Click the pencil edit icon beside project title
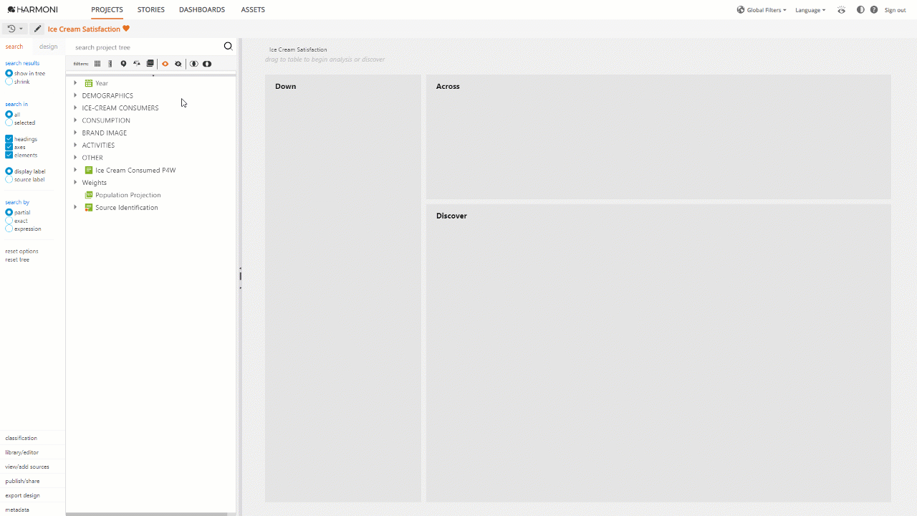917x516 pixels. [37, 29]
